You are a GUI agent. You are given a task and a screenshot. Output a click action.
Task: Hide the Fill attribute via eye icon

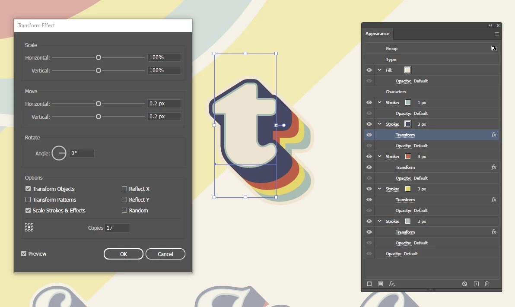tap(369, 70)
